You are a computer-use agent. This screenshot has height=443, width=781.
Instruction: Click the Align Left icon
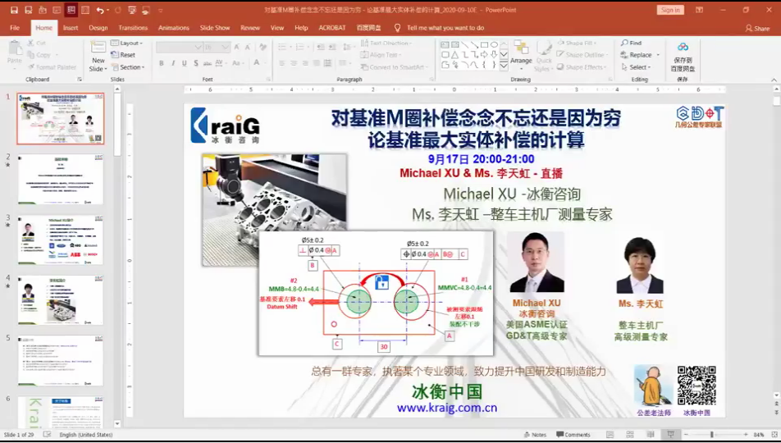(282, 63)
